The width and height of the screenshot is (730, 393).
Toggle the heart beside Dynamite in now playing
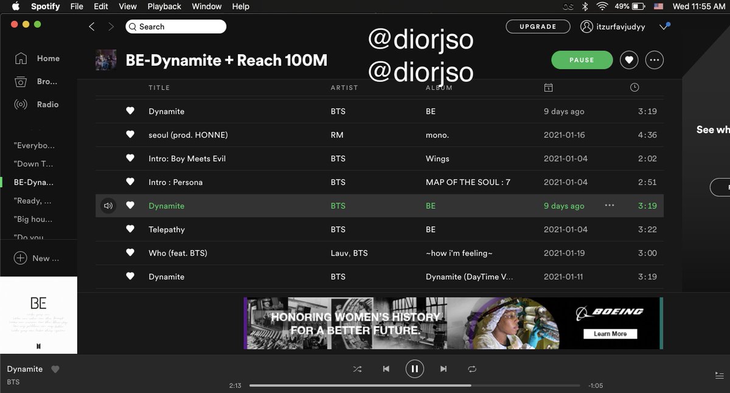[x=55, y=369]
